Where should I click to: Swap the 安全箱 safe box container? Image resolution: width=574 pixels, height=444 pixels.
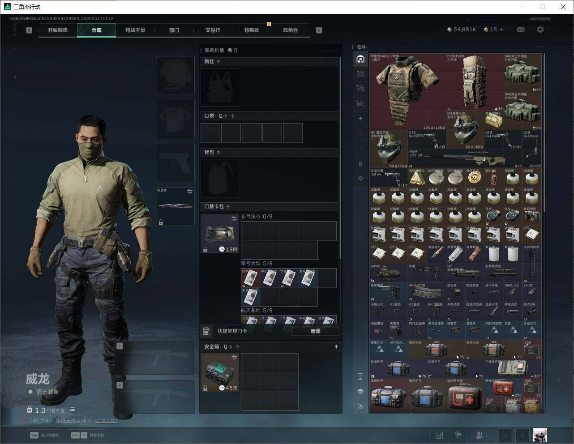[x=234, y=357]
